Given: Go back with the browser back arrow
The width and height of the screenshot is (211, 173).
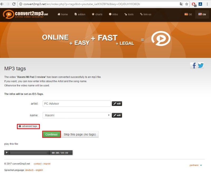Looking at the screenshot, I should (x=2, y=4).
